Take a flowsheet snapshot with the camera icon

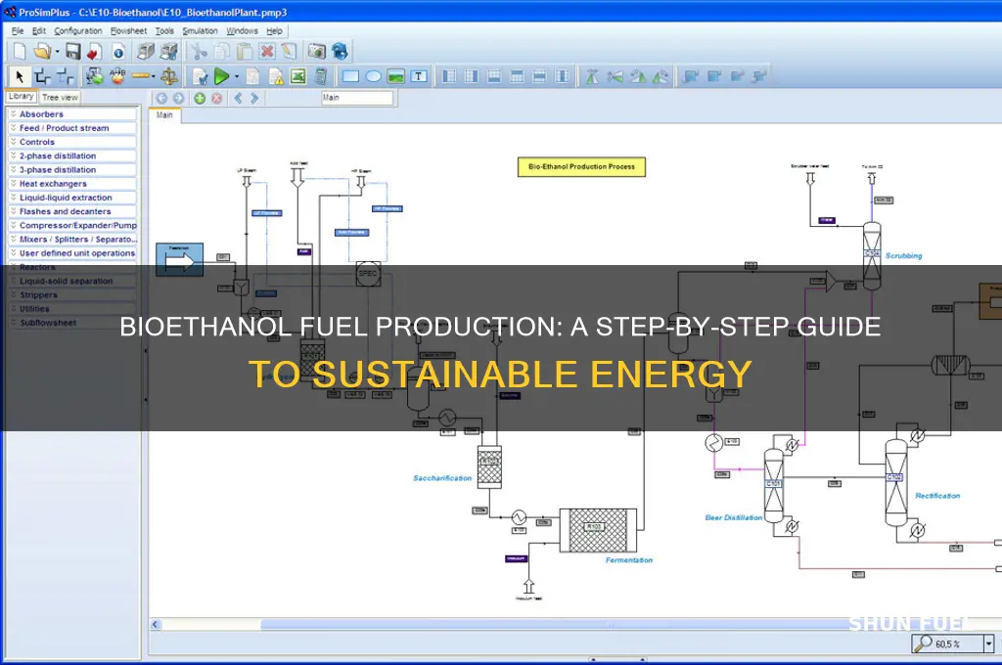click(x=316, y=51)
